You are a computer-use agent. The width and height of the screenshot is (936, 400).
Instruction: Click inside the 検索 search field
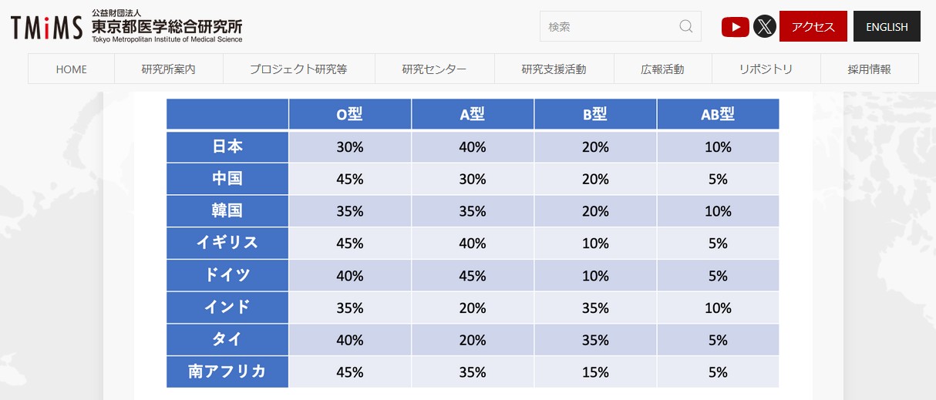click(609, 27)
